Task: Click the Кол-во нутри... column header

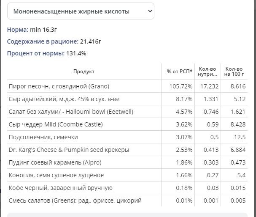Action: click(207, 71)
